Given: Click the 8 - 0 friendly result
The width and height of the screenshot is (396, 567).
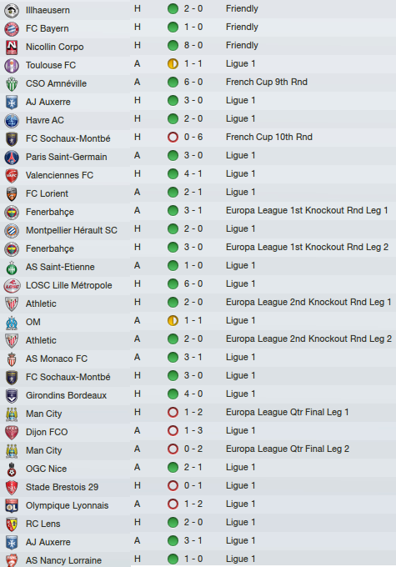Looking at the screenshot, I should coord(193,45).
